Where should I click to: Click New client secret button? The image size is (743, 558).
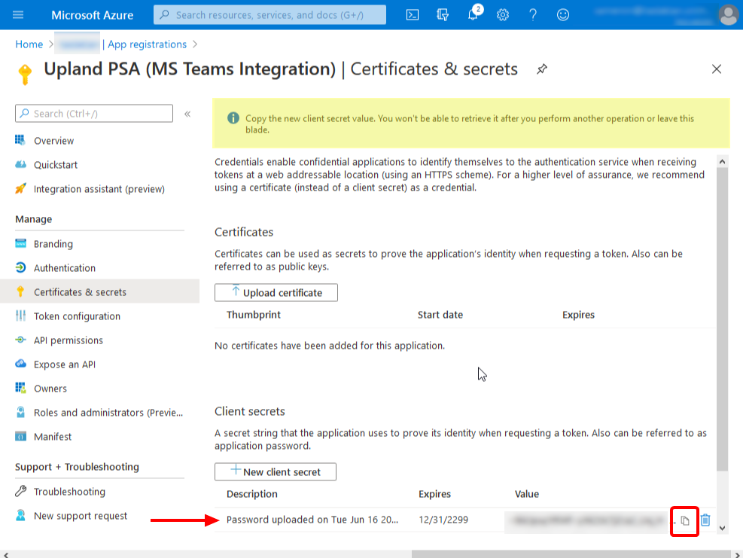pyautogui.click(x=276, y=472)
